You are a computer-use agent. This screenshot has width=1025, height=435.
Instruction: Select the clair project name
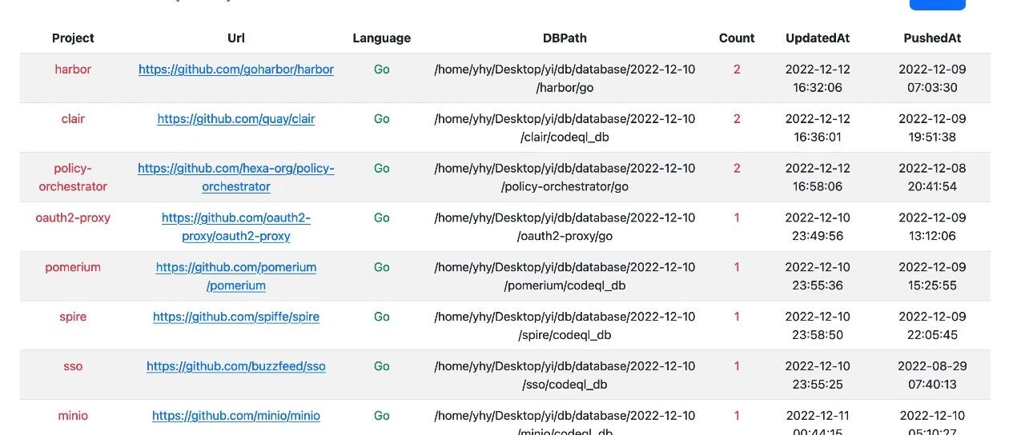pyautogui.click(x=73, y=119)
